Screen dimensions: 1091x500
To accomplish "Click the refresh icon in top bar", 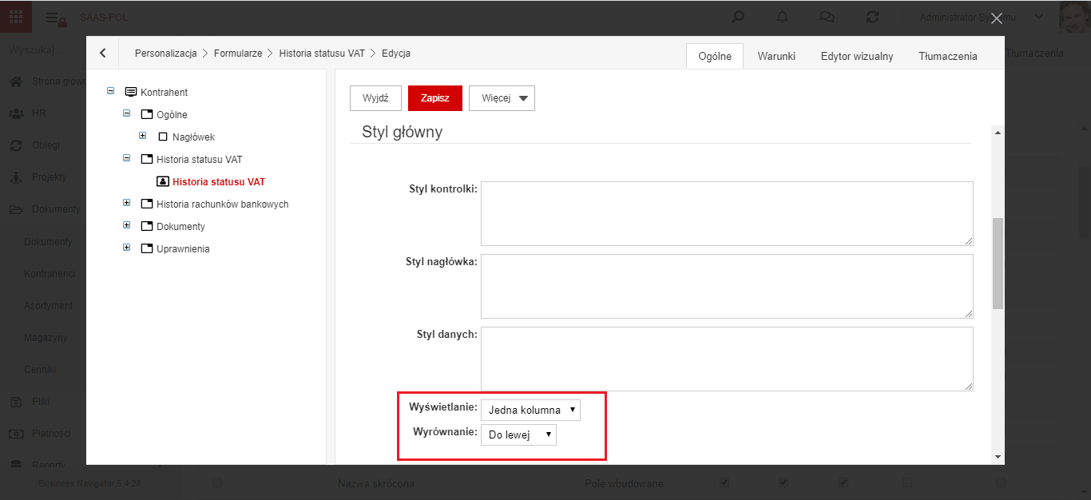I will [x=872, y=17].
